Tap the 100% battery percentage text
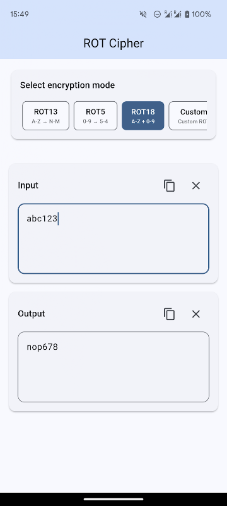227x506 pixels. [201, 14]
